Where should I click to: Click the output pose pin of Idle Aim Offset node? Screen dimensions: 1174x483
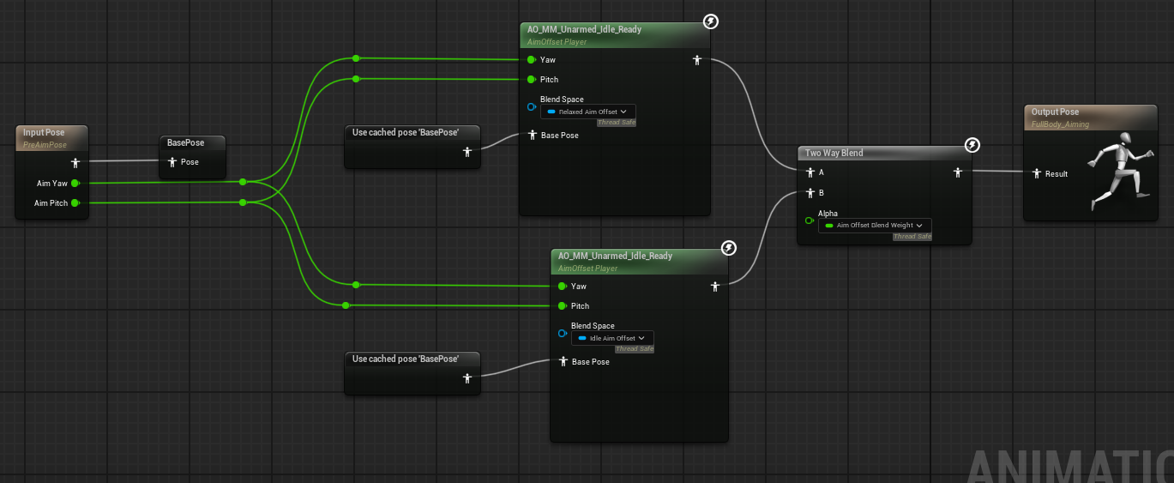tap(714, 287)
